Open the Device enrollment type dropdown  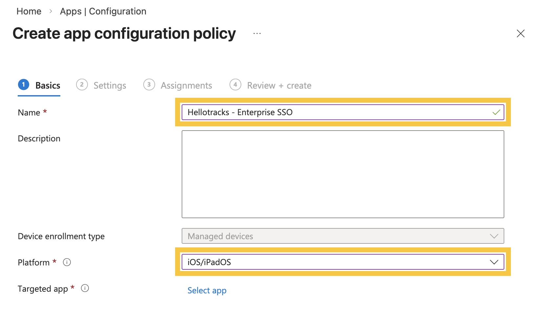click(343, 236)
